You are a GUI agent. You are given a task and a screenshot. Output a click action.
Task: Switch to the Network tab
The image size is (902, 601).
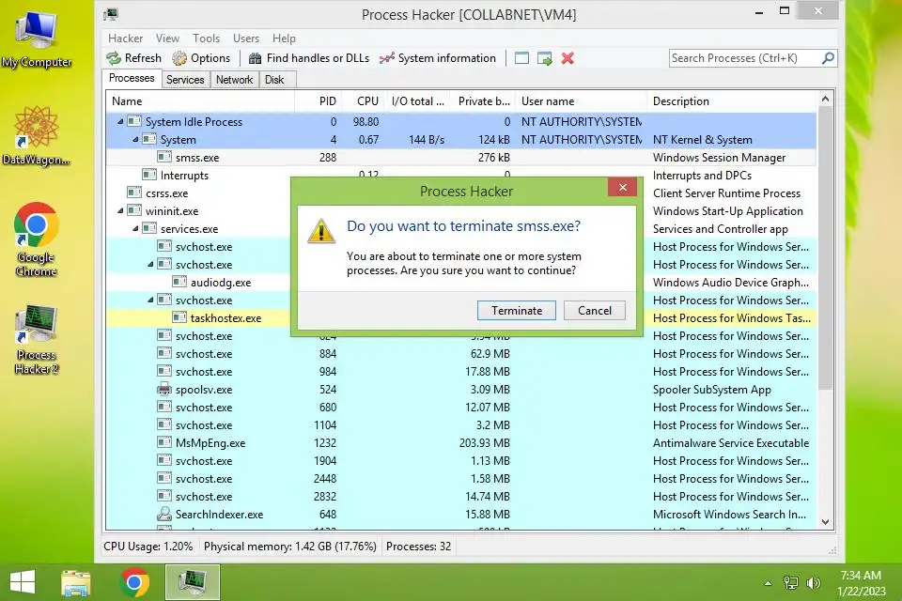(x=234, y=80)
